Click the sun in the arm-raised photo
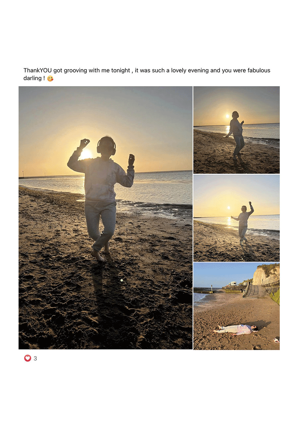This screenshot has width=298, height=431. (228, 208)
